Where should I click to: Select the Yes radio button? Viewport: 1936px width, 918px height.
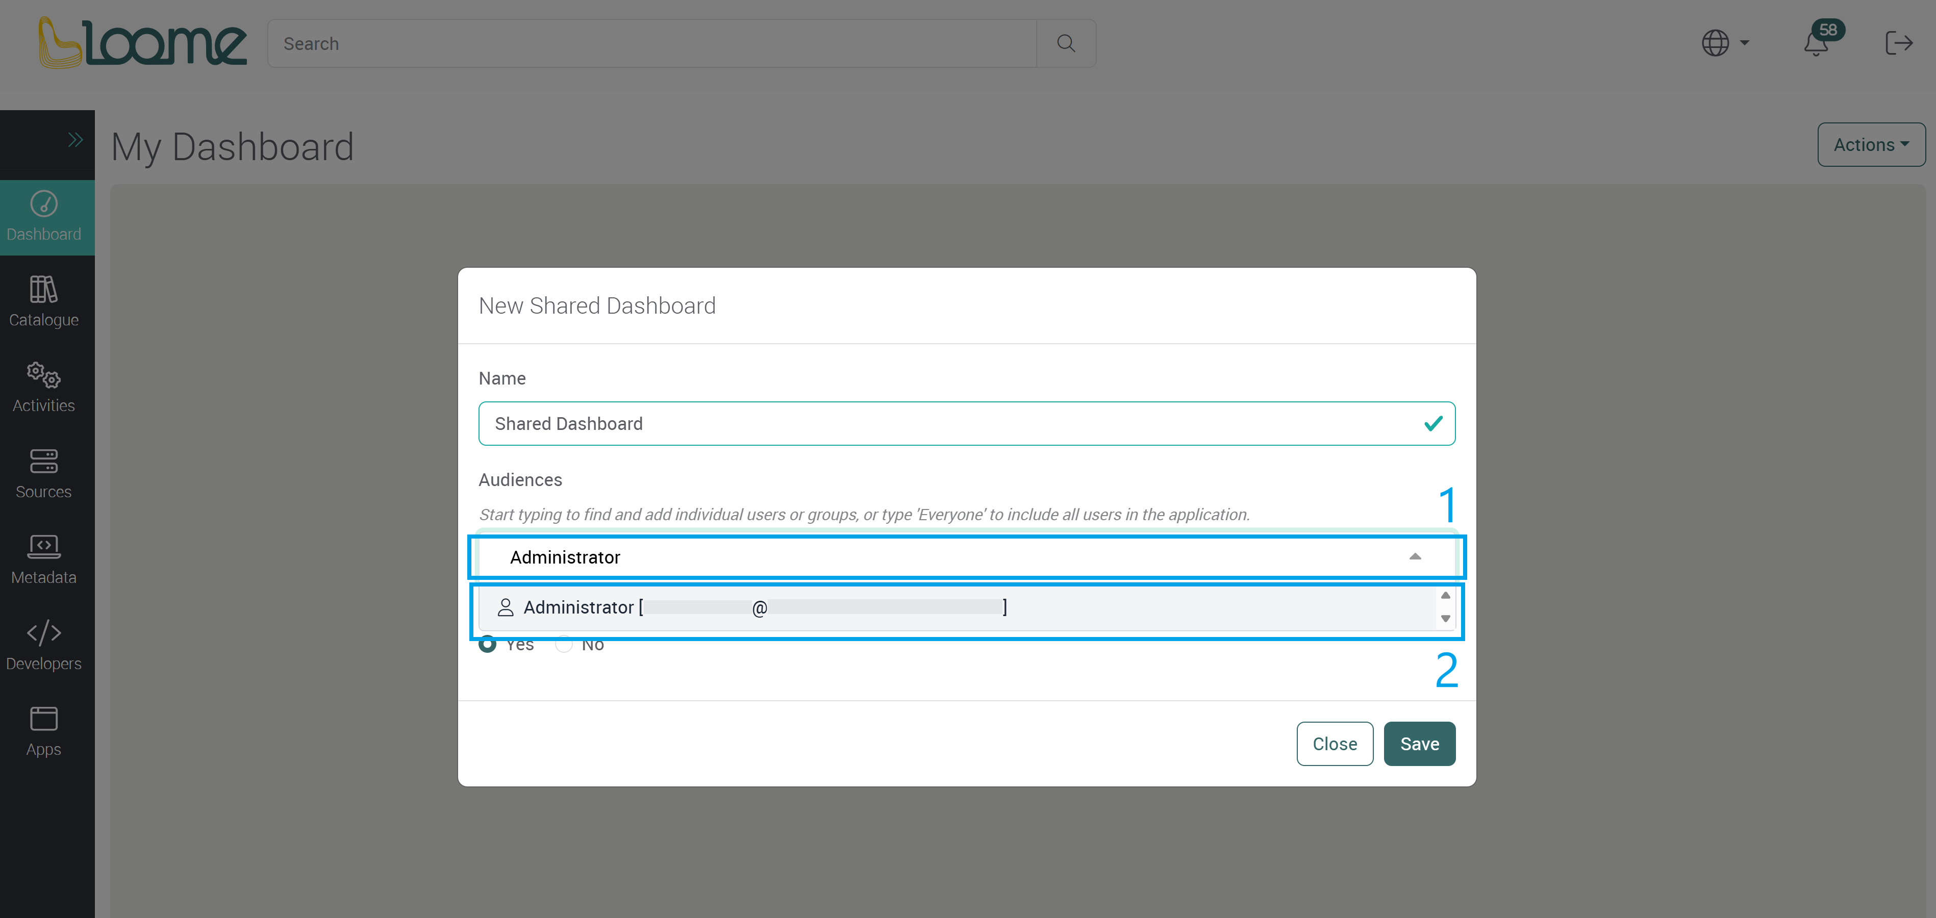pos(487,645)
